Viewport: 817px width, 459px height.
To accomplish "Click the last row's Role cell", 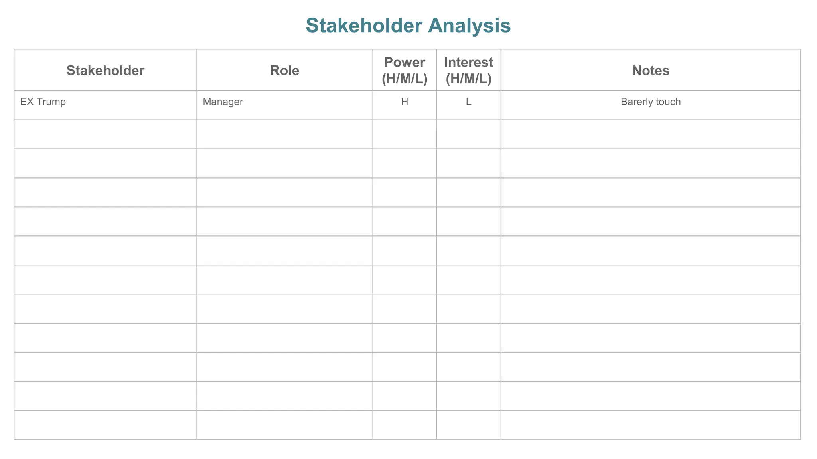I will point(284,425).
